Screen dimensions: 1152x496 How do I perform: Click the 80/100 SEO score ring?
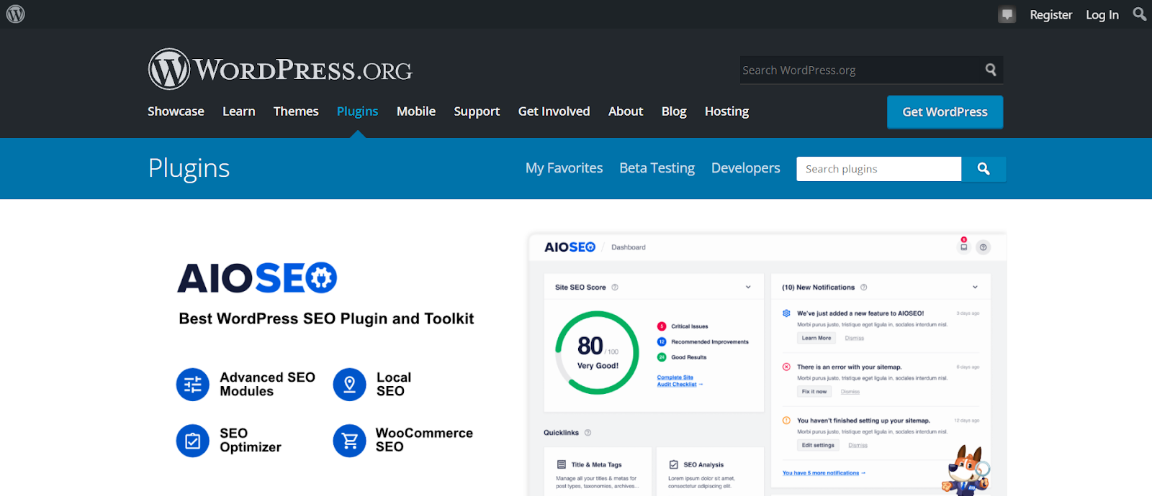tap(597, 352)
